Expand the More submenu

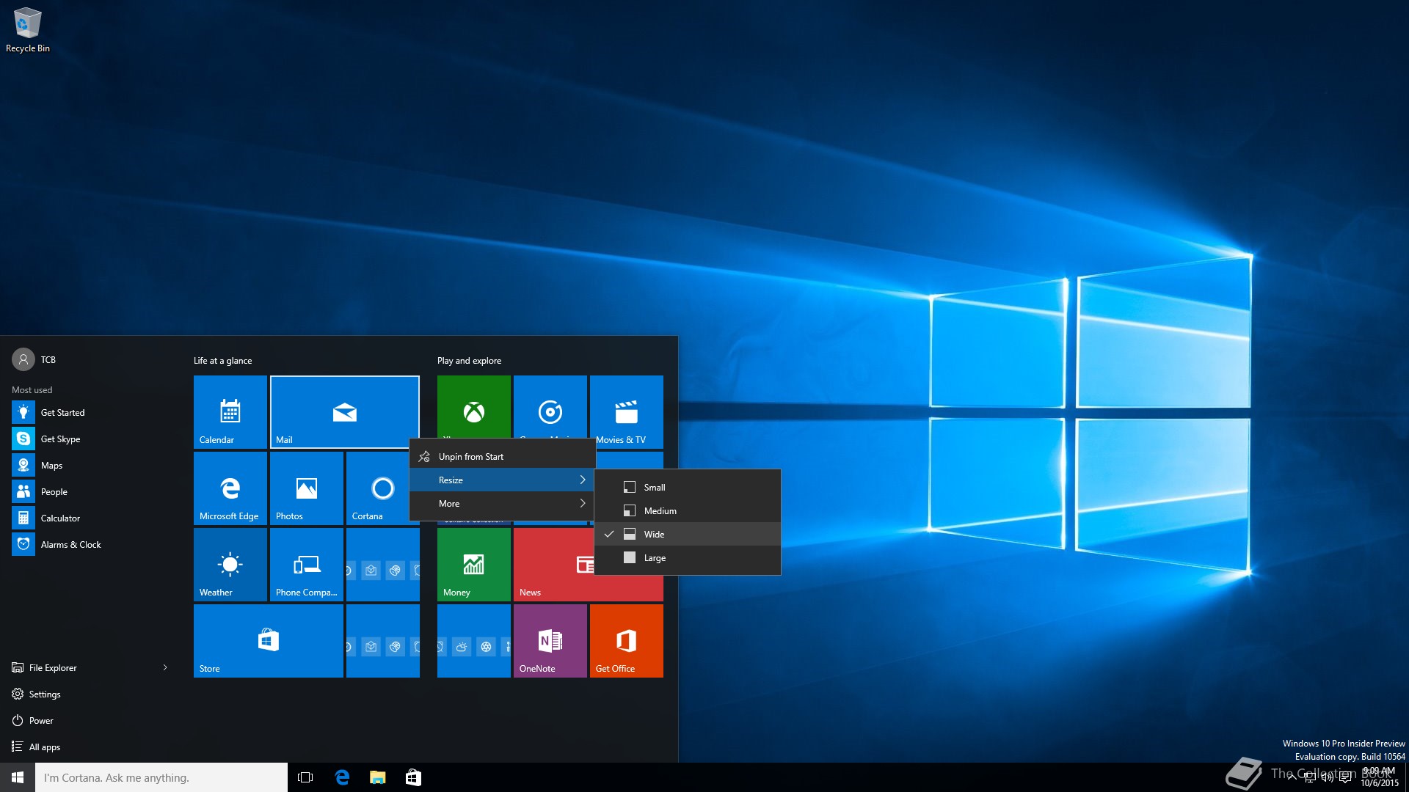pyautogui.click(x=502, y=504)
